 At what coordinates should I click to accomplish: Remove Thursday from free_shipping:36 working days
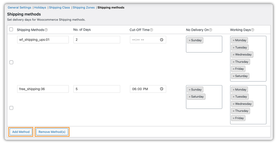pyautogui.click(x=234, y=111)
